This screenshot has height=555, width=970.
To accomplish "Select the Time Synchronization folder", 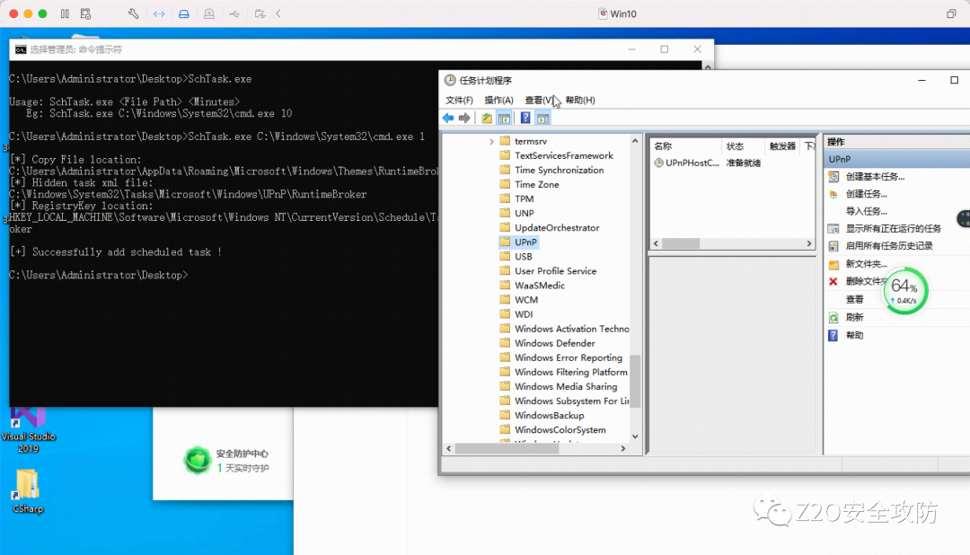I will coord(560,170).
